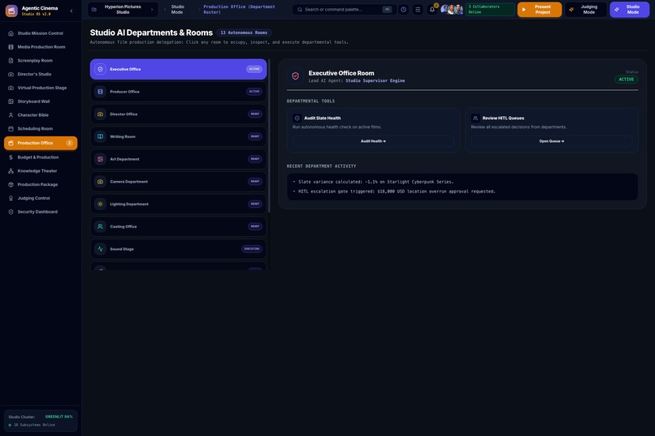Viewport: 655px width, 436px height.
Task: Select the Art Department room
Action: point(178,159)
